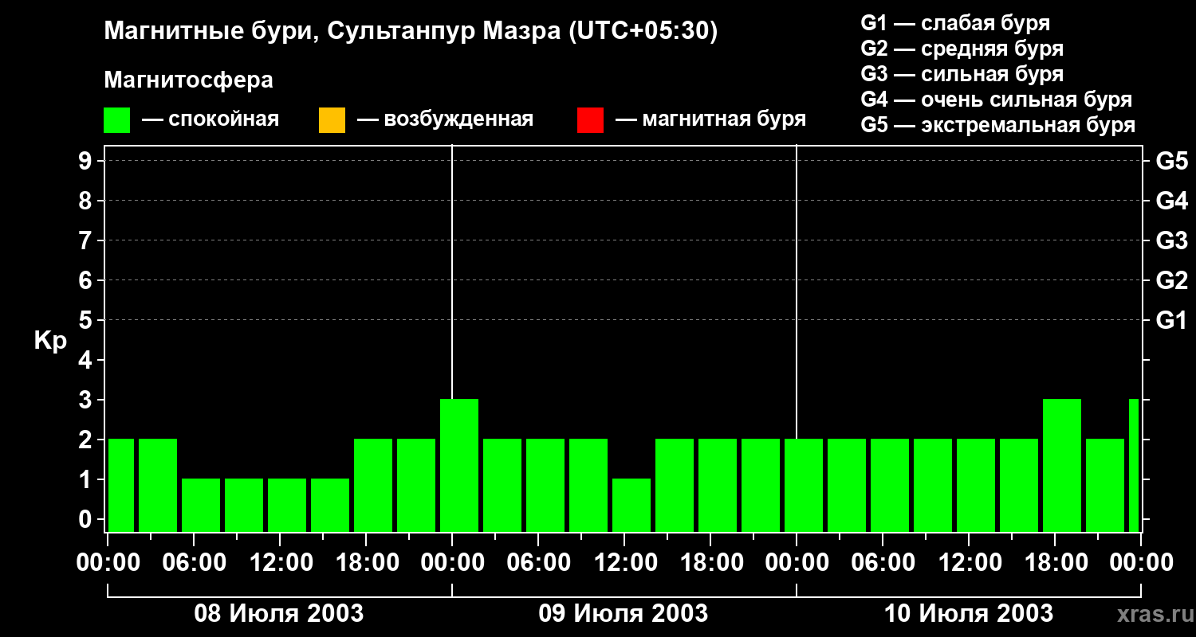Screen dimensions: 1196x637
Task: Click the narrow Kp 3 bar ending 10 Июля
Action: [1134, 465]
